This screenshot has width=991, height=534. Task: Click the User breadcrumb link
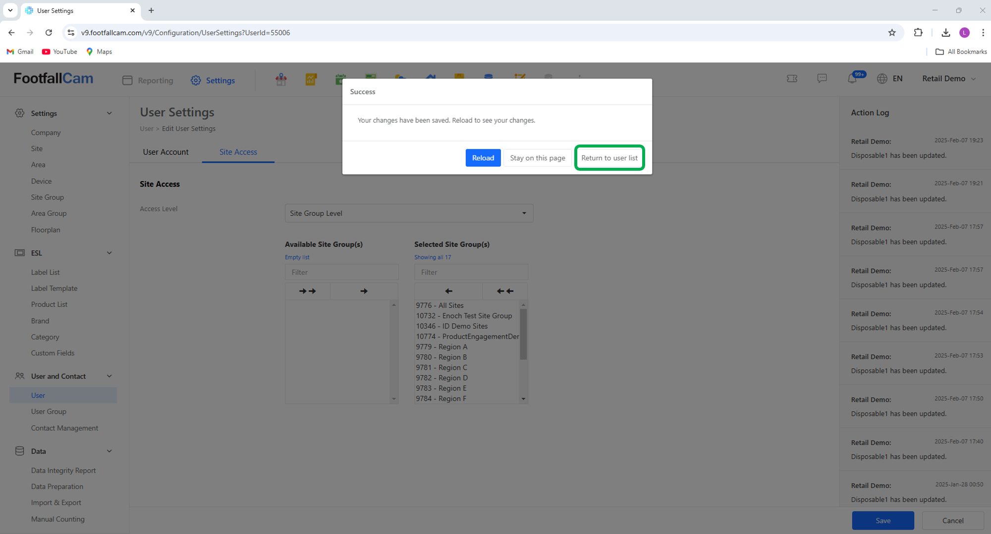146,129
